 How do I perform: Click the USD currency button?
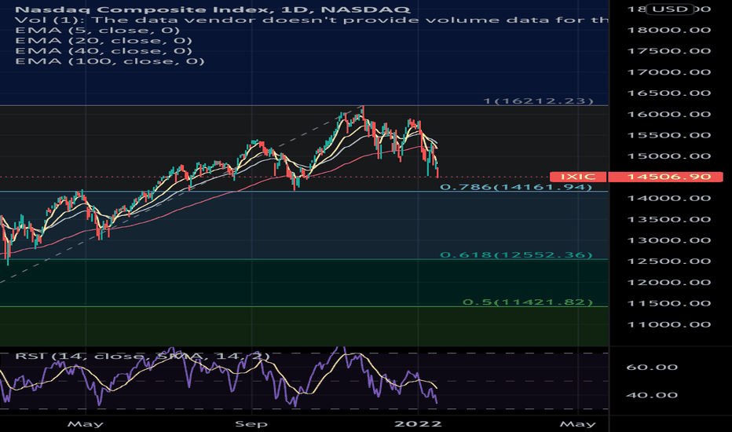[671, 9]
